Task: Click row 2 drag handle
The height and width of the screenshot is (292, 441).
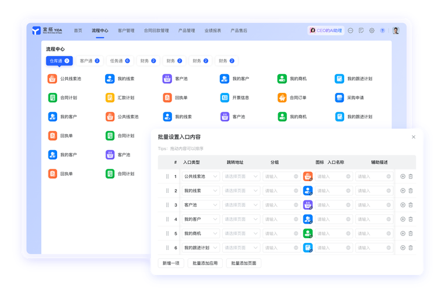Action: [167, 190]
